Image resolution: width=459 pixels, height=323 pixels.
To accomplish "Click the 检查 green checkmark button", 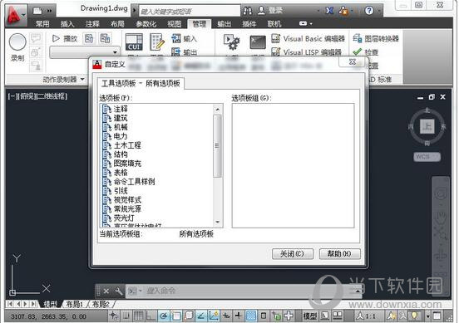I will click(x=365, y=52).
